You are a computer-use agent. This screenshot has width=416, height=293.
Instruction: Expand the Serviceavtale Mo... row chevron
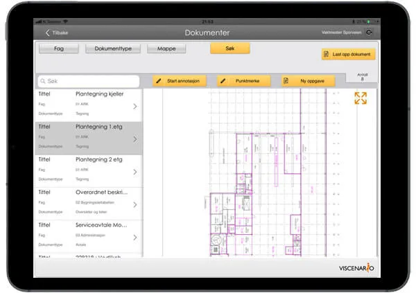click(x=135, y=238)
